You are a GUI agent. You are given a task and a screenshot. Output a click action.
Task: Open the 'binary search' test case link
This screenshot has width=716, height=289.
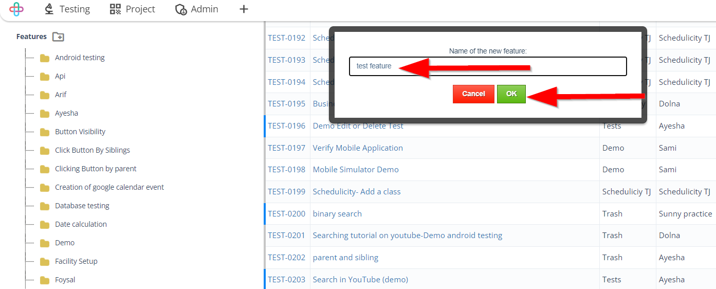pos(337,214)
